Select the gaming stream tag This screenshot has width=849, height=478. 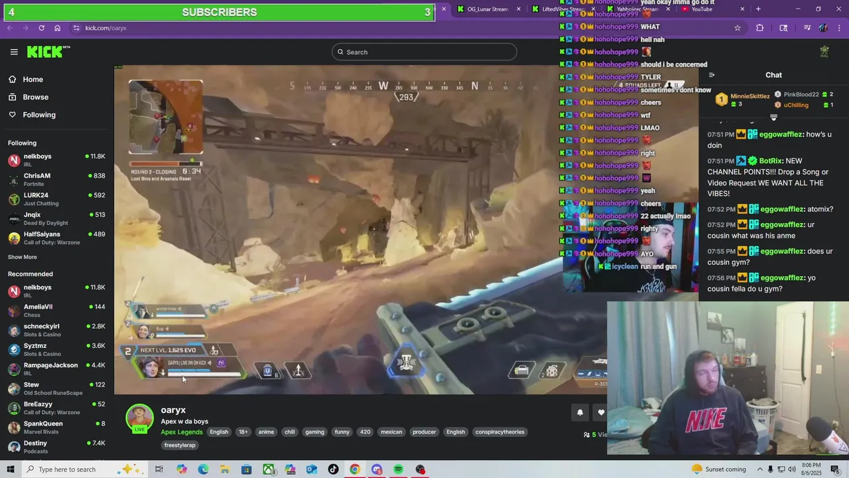coord(315,432)
